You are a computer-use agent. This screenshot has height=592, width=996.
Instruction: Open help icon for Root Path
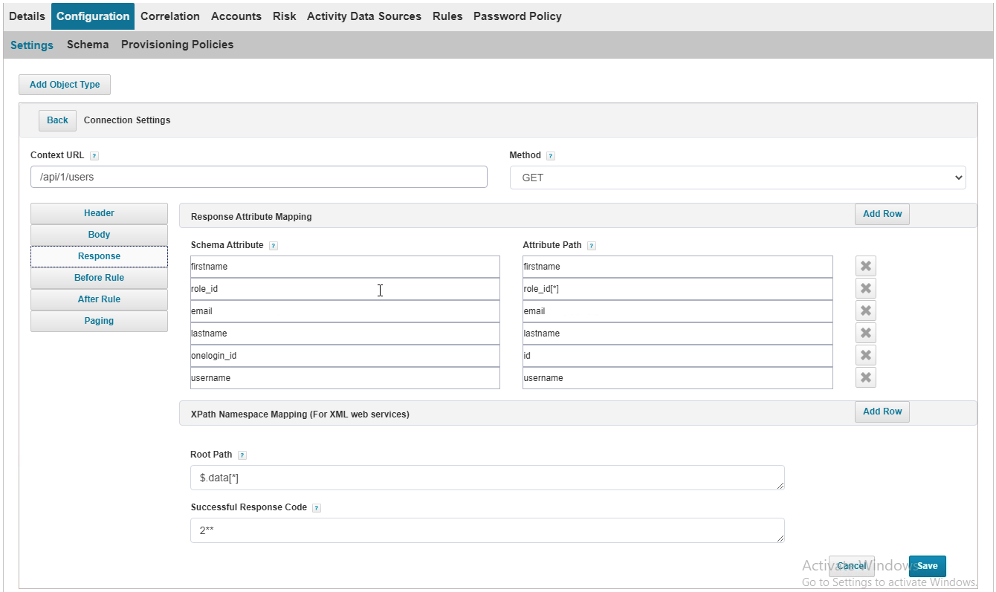242,455
